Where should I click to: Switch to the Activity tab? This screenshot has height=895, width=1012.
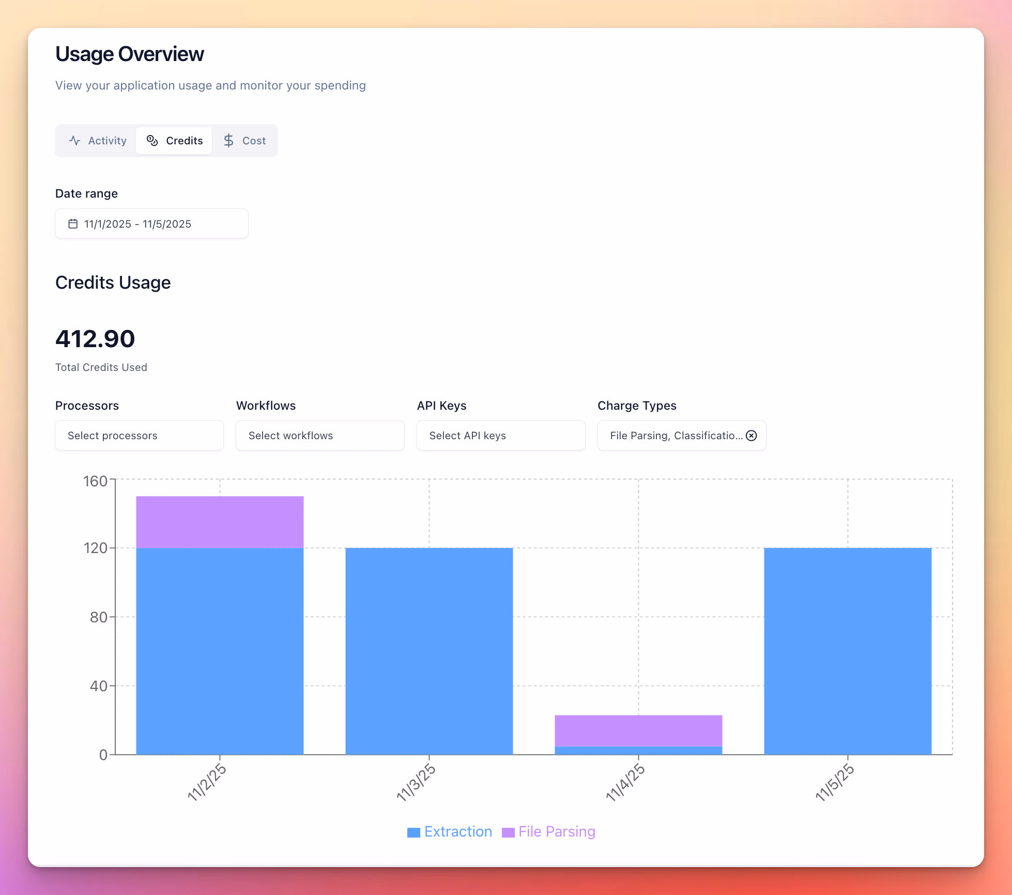(x=98, y=141)
